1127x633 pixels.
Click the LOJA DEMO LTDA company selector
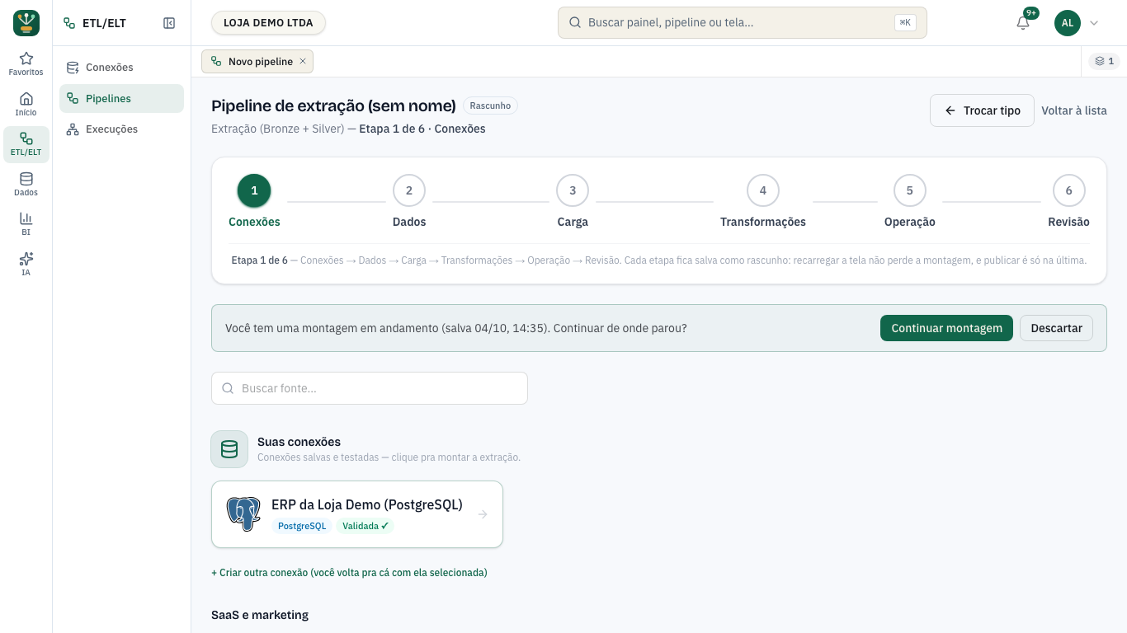pyautogui.click(x=268, y=23)
